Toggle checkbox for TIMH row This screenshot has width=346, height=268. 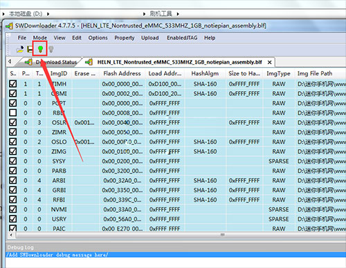coord(13,84)
